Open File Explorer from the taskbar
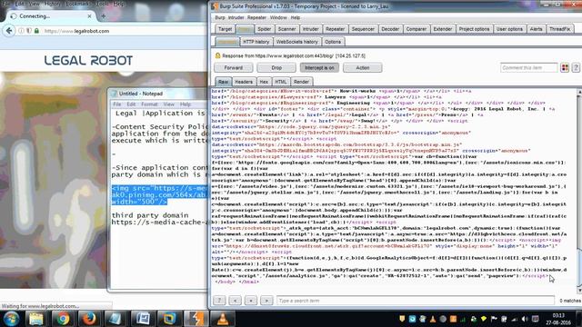Image resolution: width=582 pixels, height=327 pixels. (x=36, y=319)
